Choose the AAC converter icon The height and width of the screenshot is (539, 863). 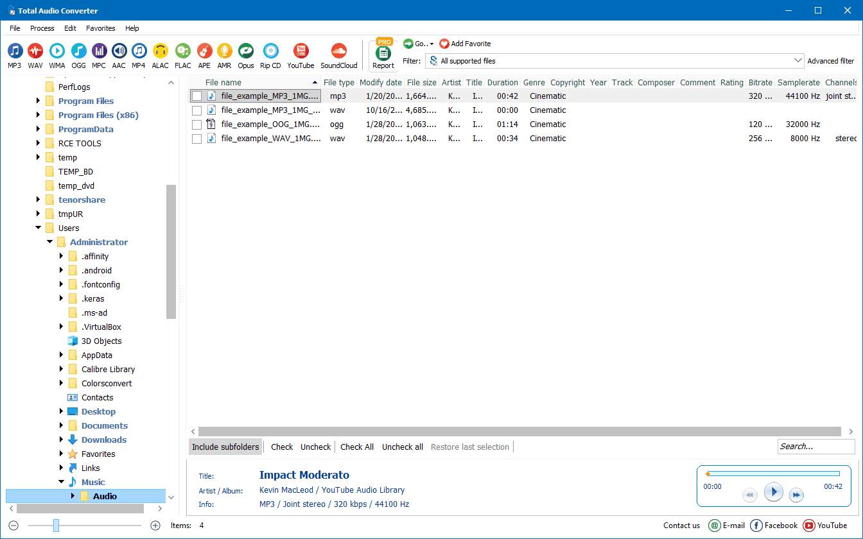coord(119,51)
